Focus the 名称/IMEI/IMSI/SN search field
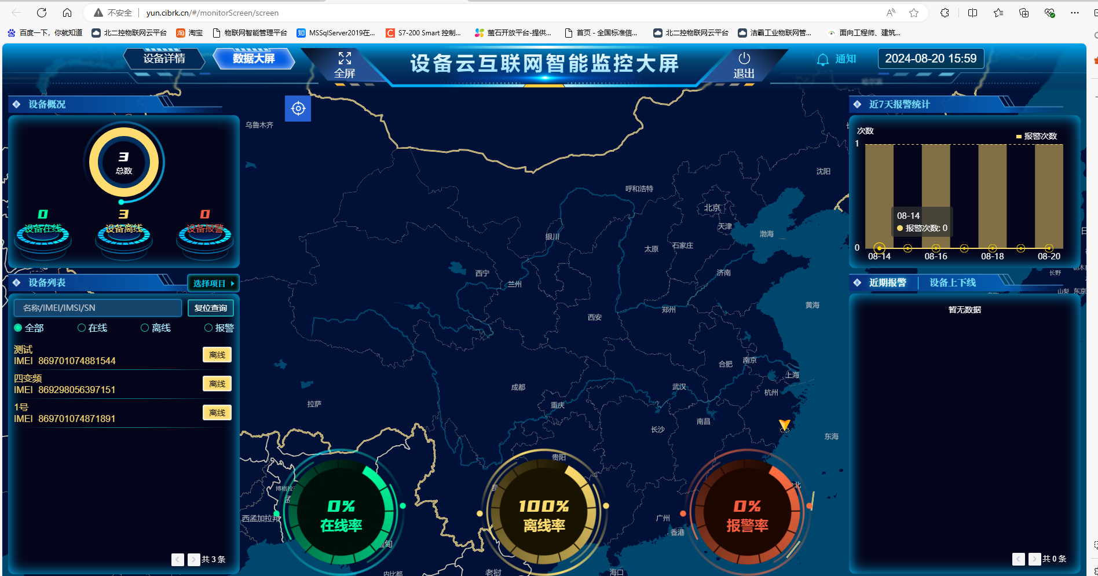1098x576 pixels. click(98, 308)
